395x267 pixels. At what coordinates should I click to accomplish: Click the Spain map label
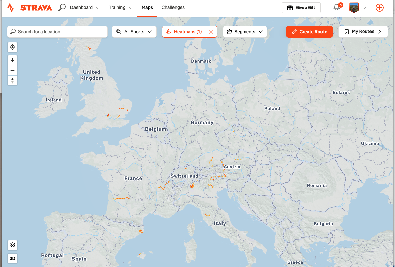pos(79,259)
